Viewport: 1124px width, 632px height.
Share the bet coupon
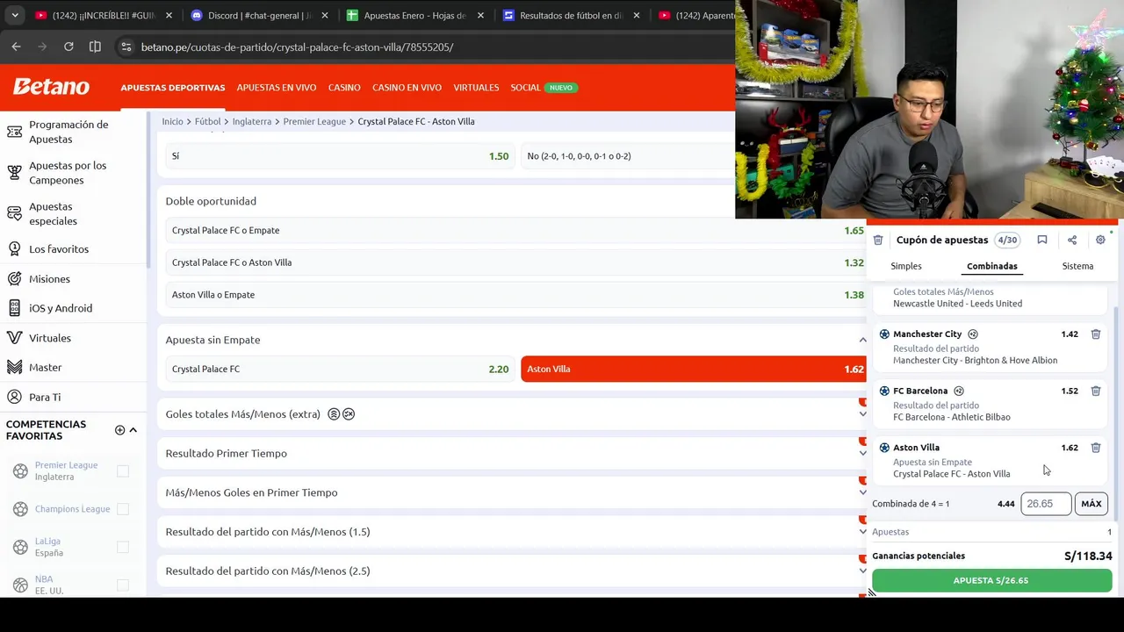pyautogui.click(x=1071, y=240)
